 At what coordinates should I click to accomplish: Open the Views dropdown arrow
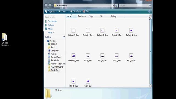[68, 11]
